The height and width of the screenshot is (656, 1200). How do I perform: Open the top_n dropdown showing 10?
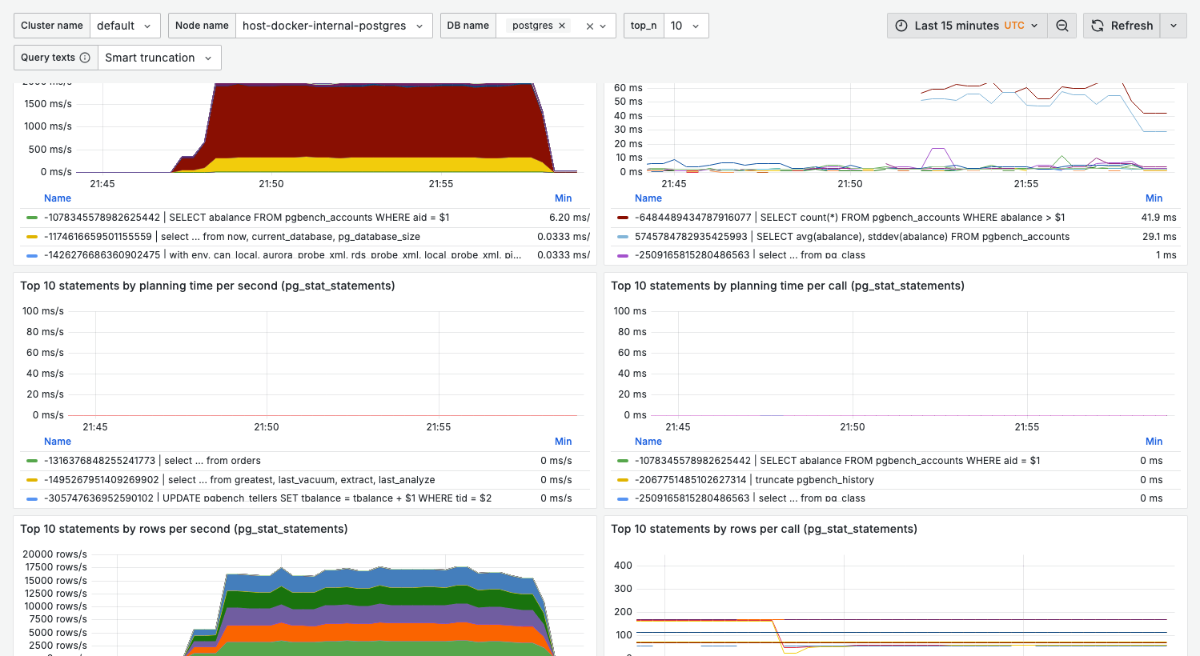pyautogui.click(x=686, y=25)
